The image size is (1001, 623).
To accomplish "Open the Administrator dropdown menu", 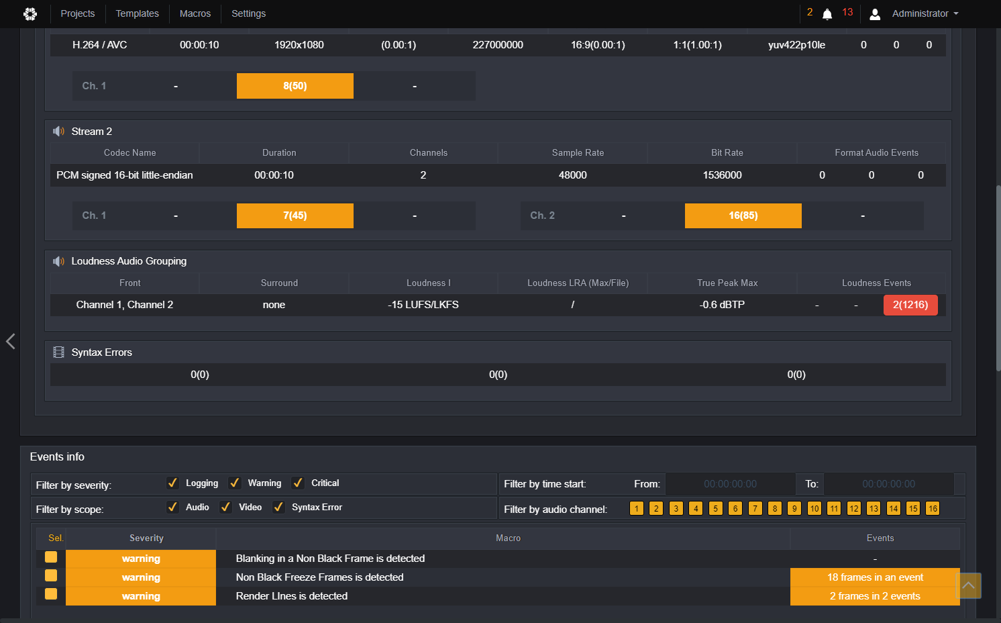I will (925, 13).
